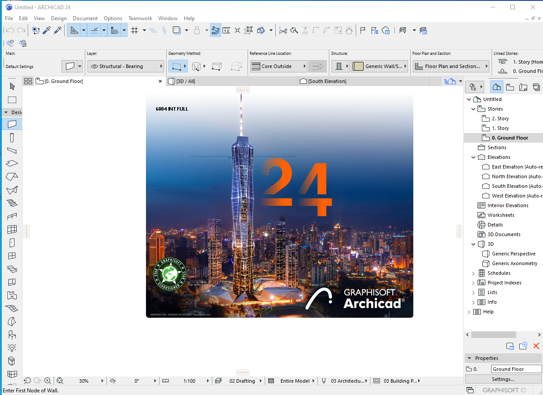Viewport: 543px width, 395px height.
Task: Select the trapezoid wall geometry method
Action: point(216,66)
